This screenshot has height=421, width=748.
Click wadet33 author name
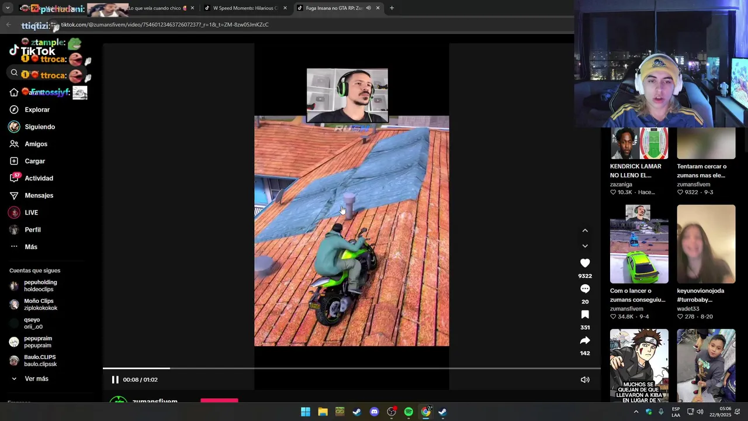688,309
